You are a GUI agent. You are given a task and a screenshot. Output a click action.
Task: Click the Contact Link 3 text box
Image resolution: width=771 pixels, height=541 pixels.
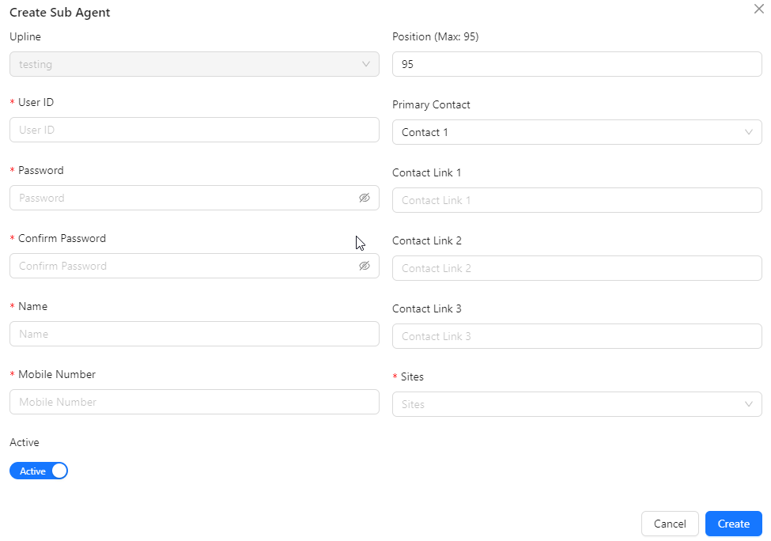[576, 336]
